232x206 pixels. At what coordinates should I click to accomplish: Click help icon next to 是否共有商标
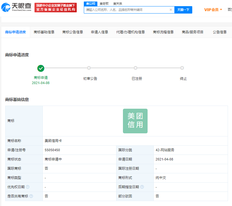click(31, 196)
